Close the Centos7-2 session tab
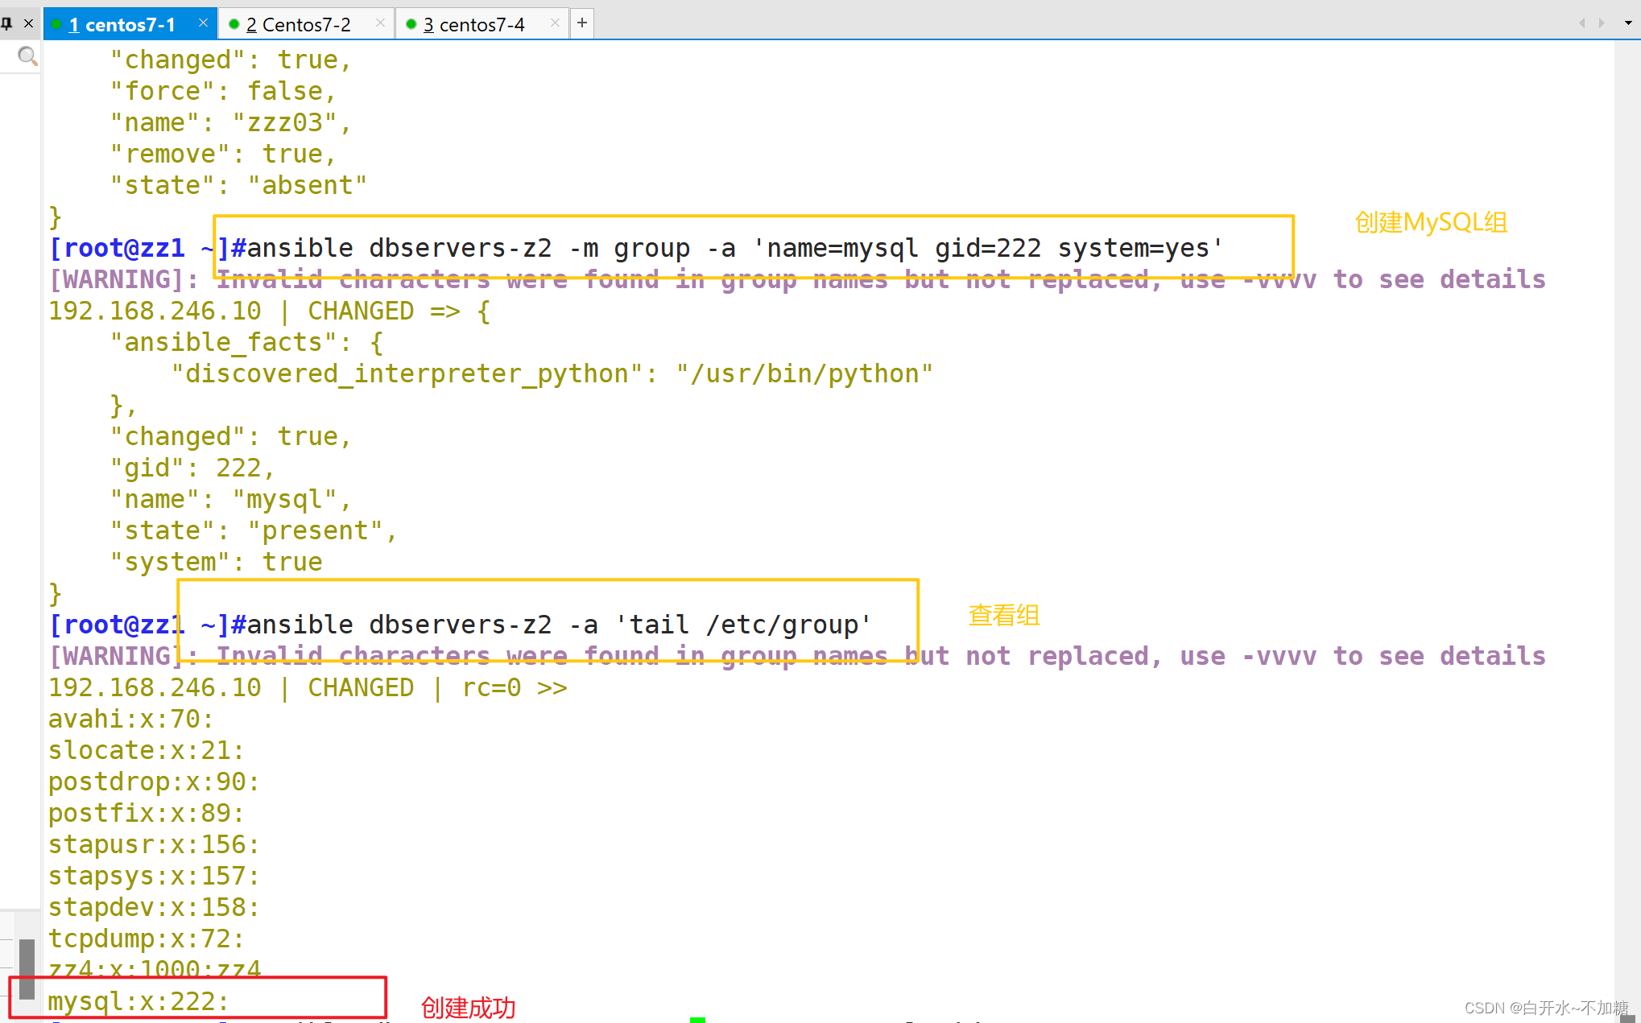 click(x=380, y=23)
